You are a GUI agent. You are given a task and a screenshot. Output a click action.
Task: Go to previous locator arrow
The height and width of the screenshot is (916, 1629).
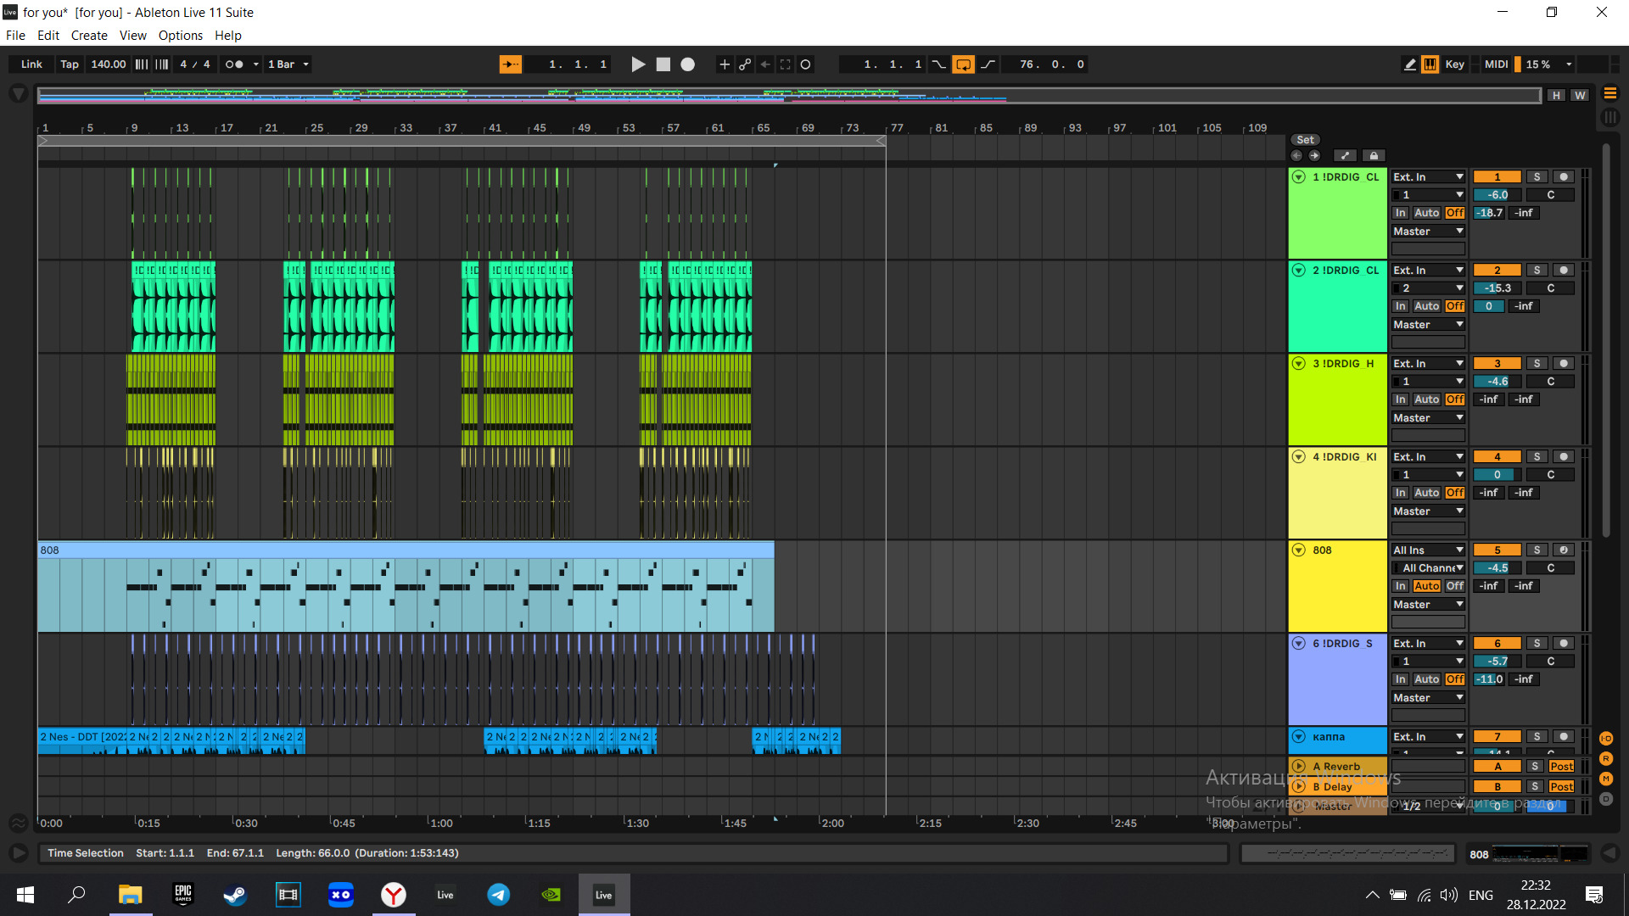coord(1296,155)
